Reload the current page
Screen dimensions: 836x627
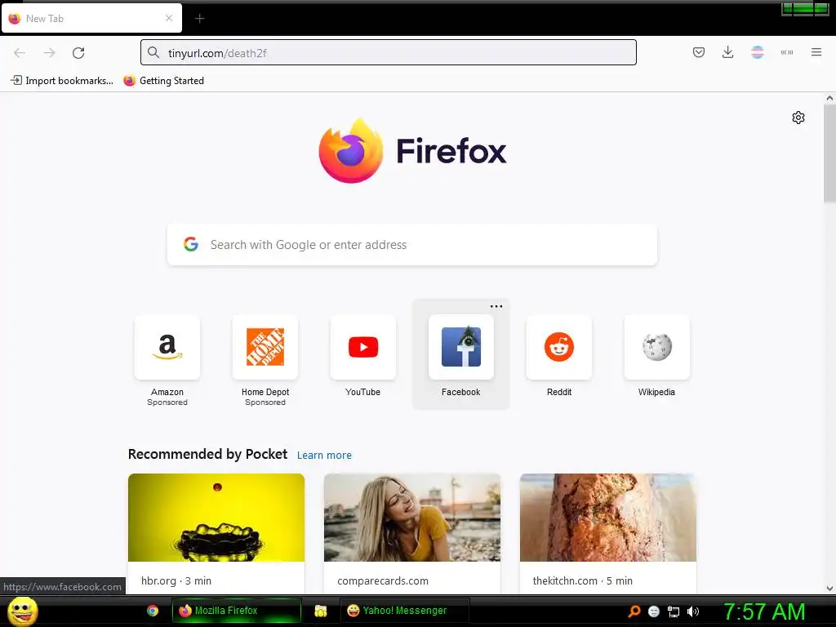click(x=78, y=53)
